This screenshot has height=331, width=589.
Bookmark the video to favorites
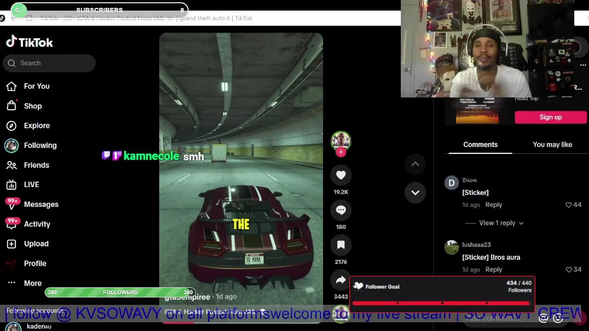(x=341, y=245)
